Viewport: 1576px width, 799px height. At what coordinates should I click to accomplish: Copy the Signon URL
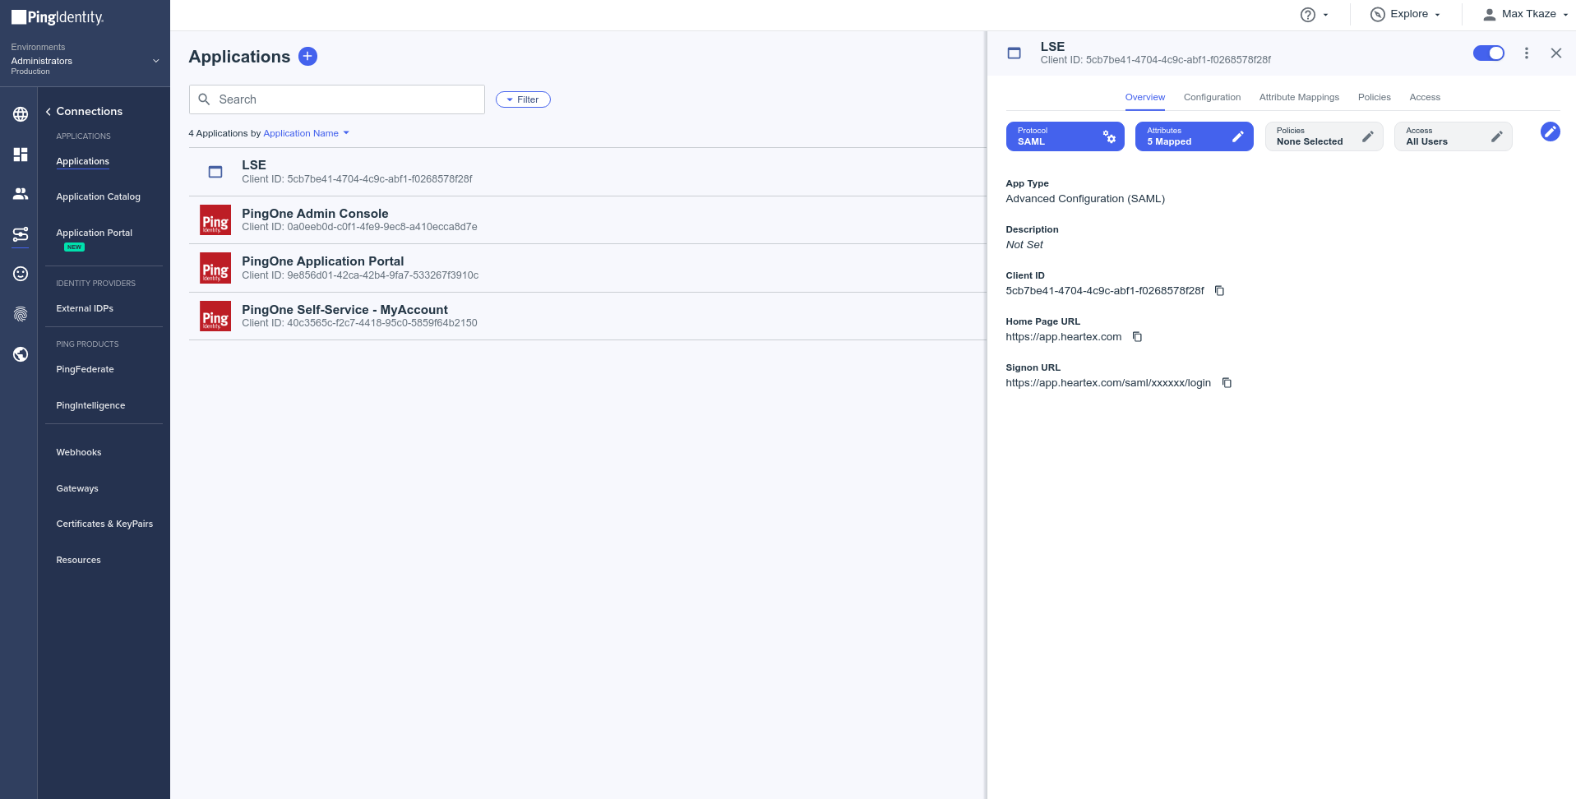click(1227, 383)
